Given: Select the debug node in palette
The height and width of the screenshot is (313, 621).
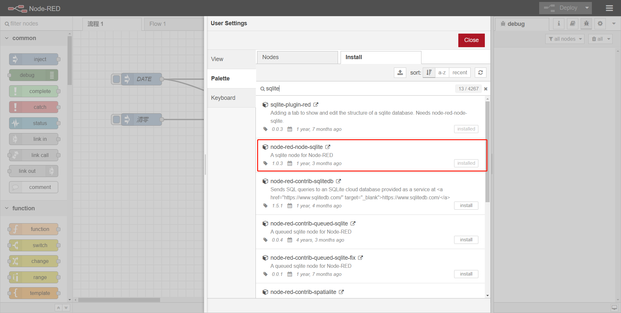Looking at the screenshot, I should point(34,75).
